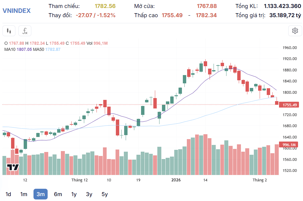Select the 3m timeframe
The height and width of the screenshot is (201, 303).
(41, 194)
